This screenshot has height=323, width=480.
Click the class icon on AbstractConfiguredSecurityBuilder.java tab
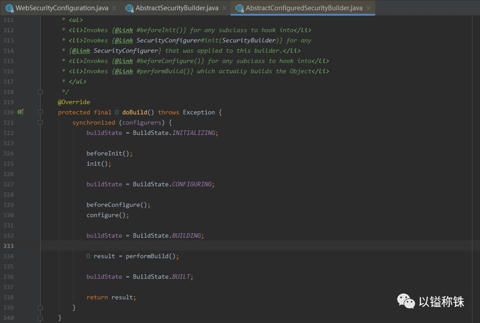240,8
